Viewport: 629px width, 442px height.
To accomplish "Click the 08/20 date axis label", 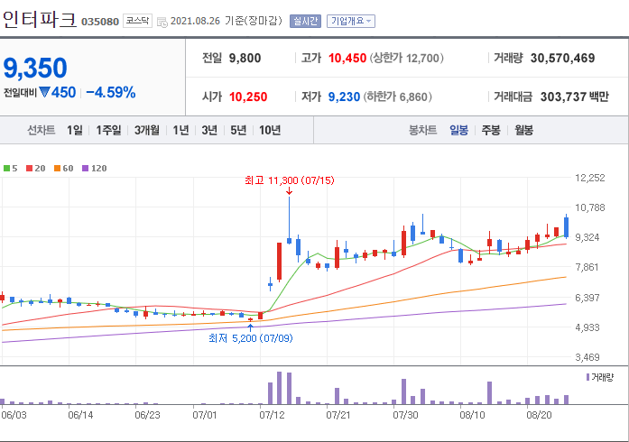I will coord(539,415).
